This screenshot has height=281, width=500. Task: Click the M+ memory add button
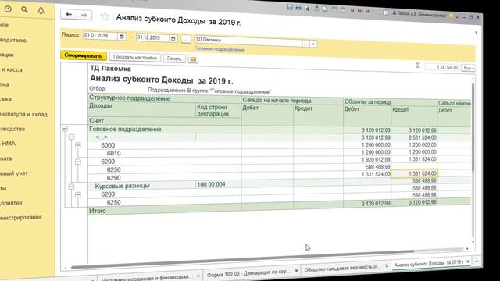[x=360, y=11]
